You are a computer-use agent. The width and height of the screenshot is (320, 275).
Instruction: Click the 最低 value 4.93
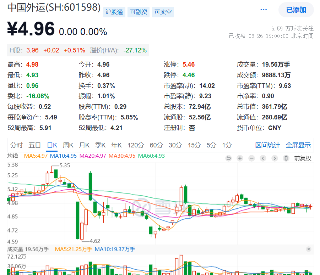(x=32, y=75)
